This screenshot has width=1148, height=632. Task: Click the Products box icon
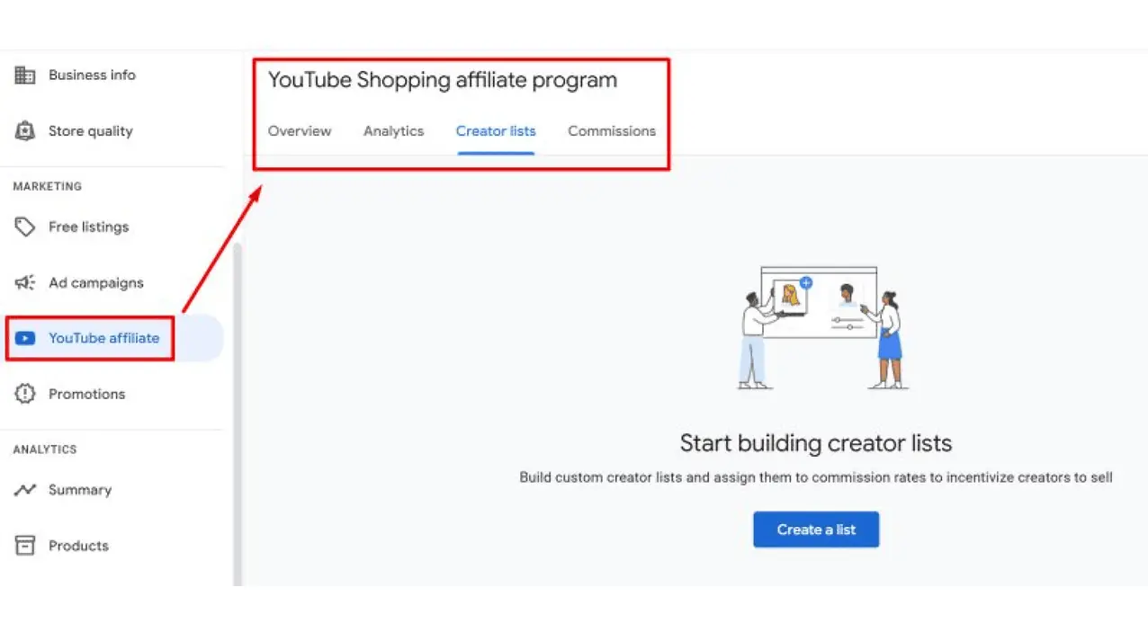coord(25,546)
